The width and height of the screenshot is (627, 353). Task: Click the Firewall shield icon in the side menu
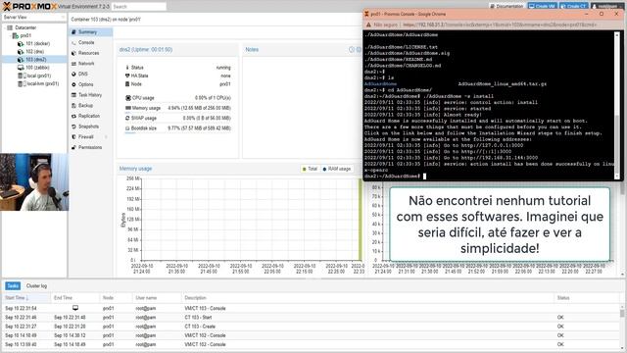click(x=73, y=137)
